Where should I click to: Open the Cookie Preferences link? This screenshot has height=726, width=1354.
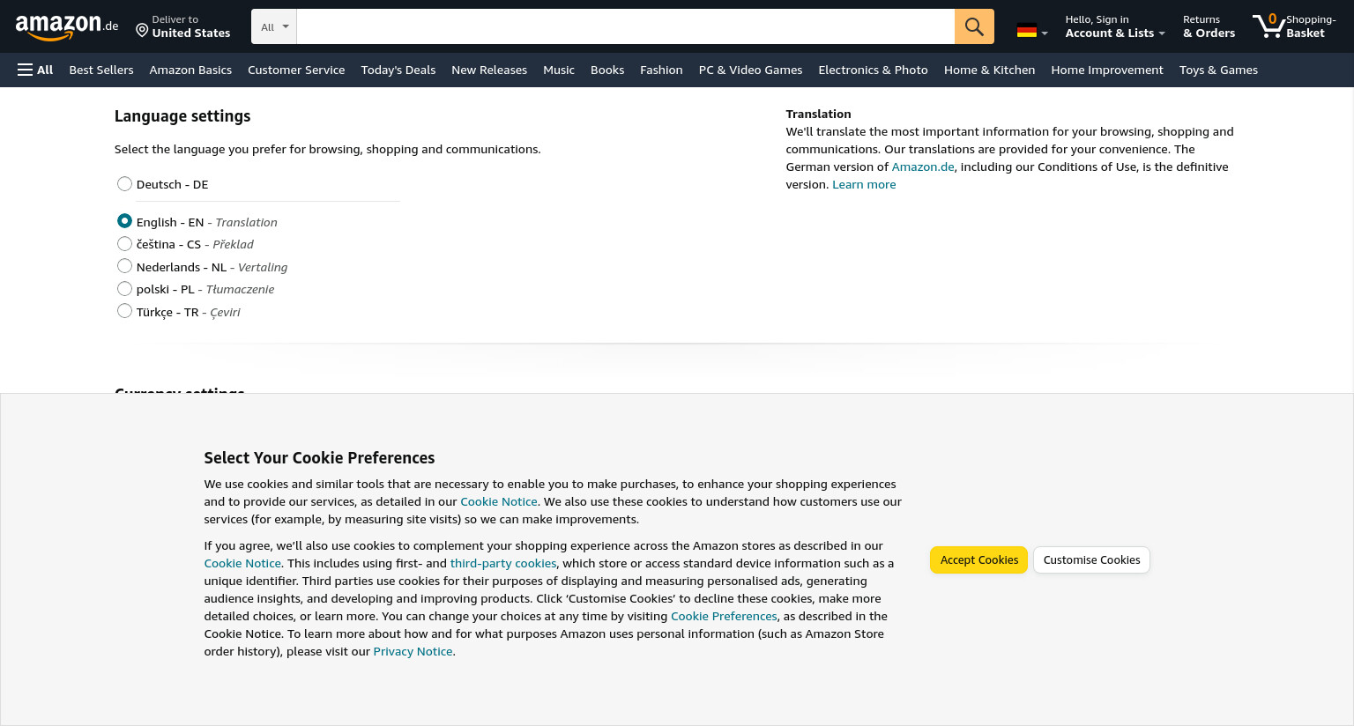click(724, 616)
